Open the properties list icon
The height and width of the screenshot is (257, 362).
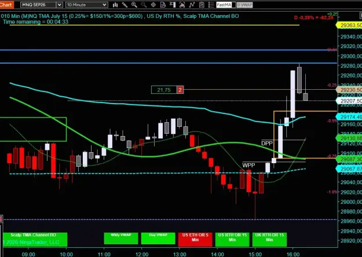pyautogui.click(x=211, y=5)
